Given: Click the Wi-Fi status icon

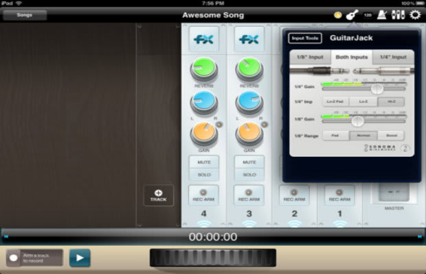Looking at the screenshot, I should click(x=19, y=3).
